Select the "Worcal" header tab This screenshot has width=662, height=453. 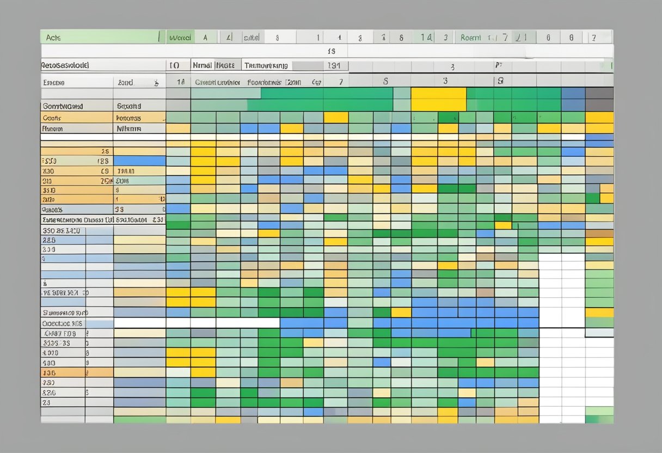[180, 38]
